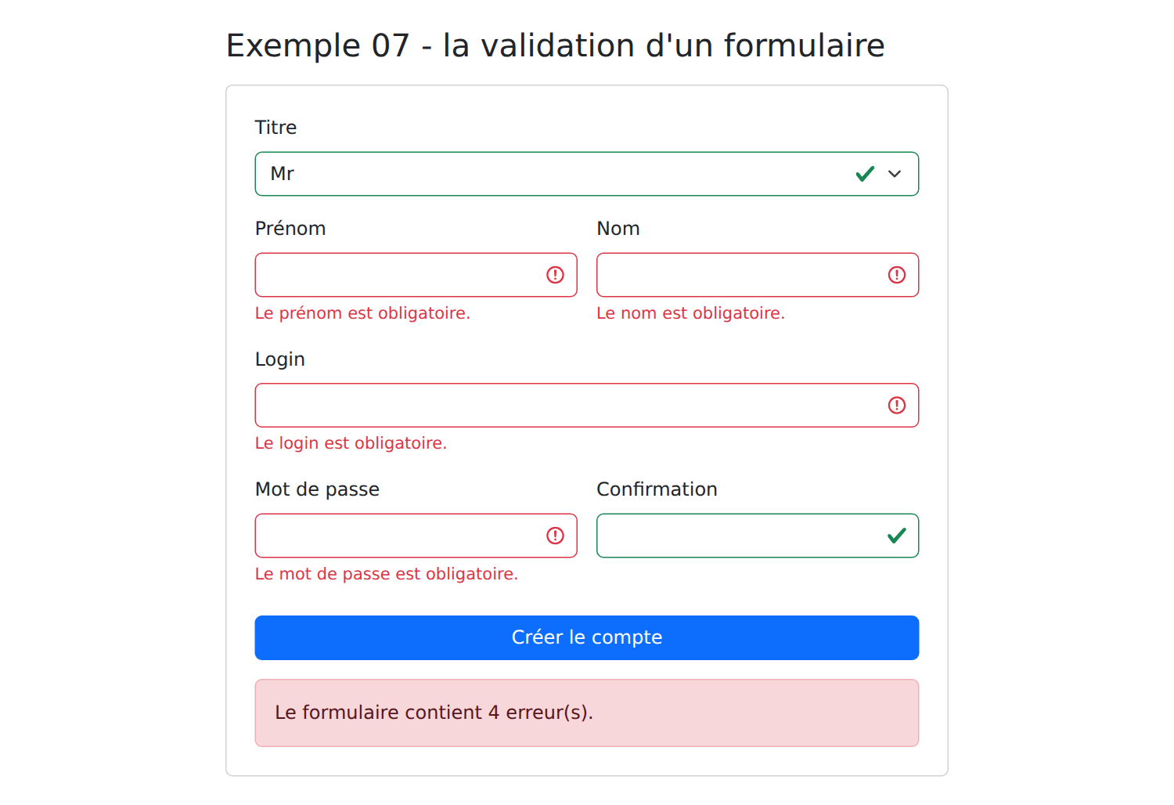Focus the Login input field
Screen dimensions: 1174x805
(x=587, y=405)
